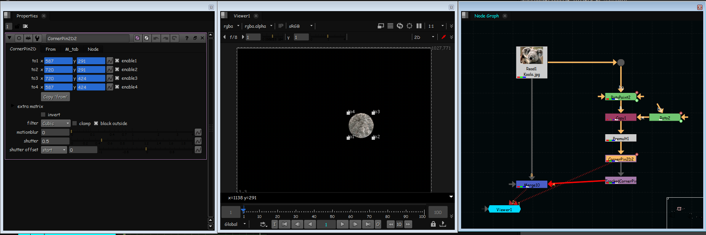Image resolution: width=706 pixels, height=235 pixels.
Task: Open the M_tab tab
Action: (x=72, y=49)
